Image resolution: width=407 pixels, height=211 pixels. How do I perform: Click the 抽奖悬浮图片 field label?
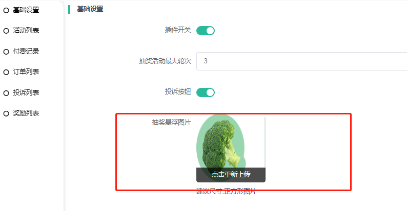pyautogui.click(x=171, y=122)
